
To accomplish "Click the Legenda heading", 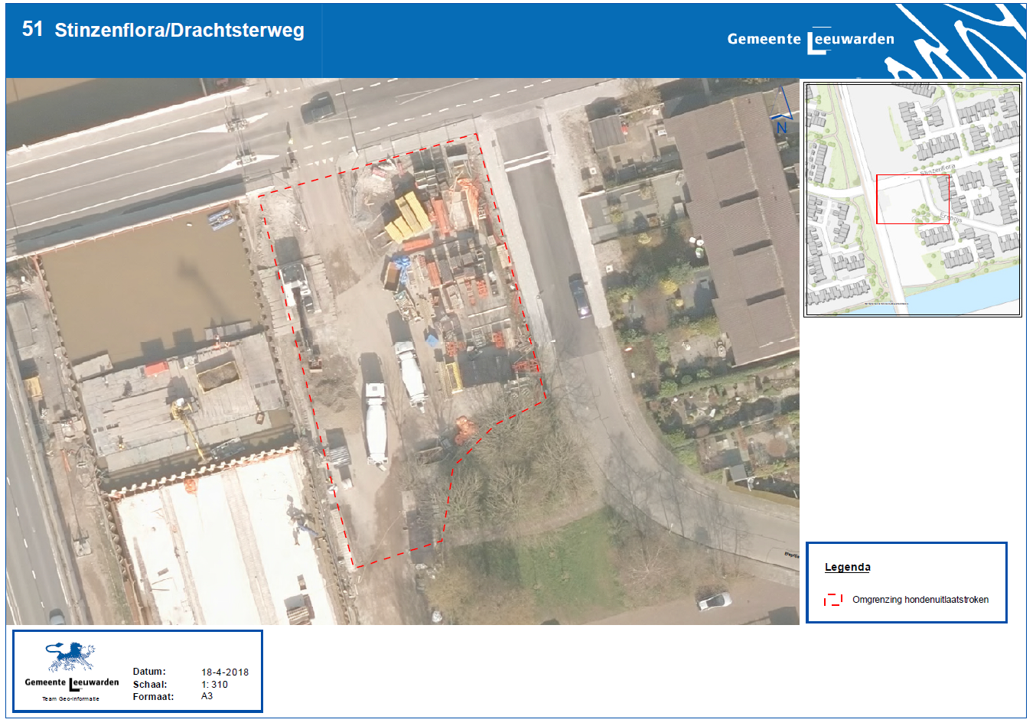I will tap(847, 567).
